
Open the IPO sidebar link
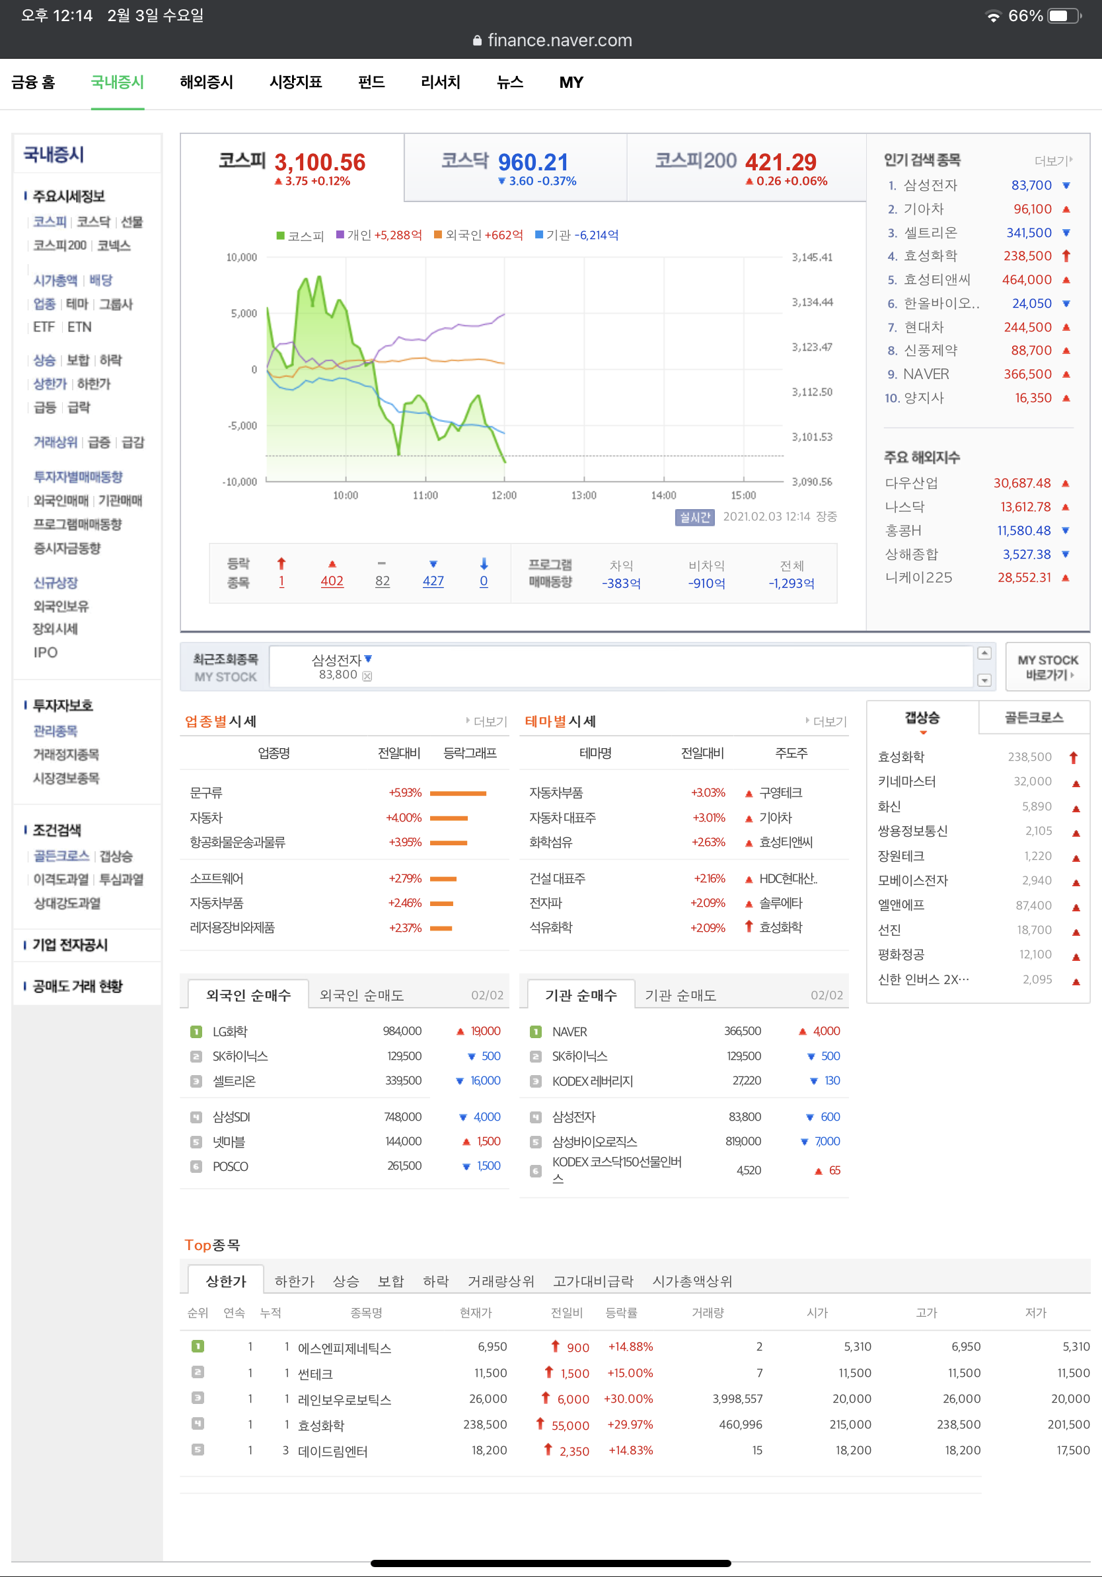pos(46,652)
